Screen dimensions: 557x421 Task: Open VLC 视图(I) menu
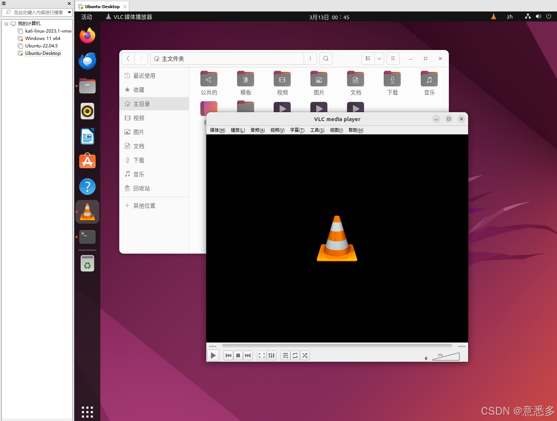336,130
